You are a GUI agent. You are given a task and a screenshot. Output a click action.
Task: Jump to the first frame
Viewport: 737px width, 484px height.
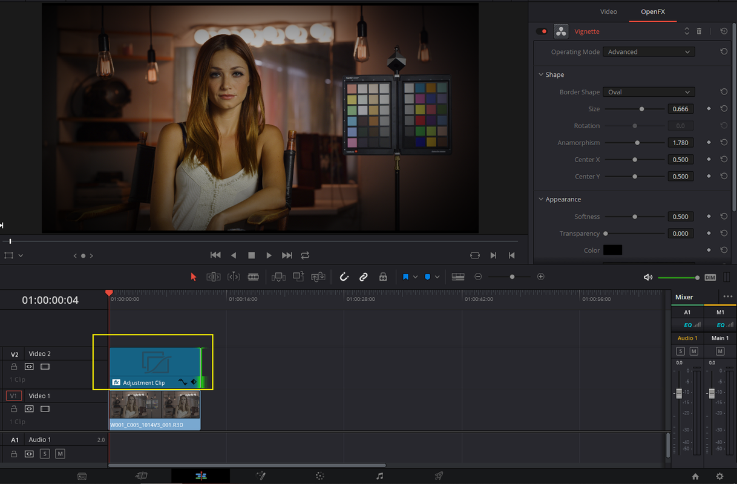coord(215,255)
